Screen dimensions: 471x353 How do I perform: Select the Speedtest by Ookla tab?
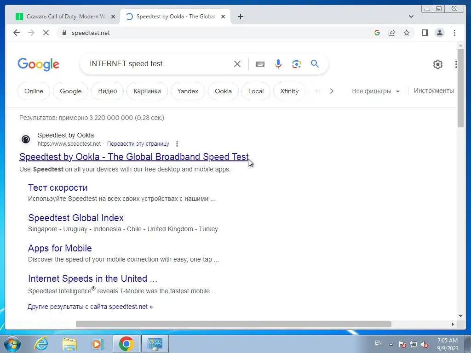tap(175, 17)
